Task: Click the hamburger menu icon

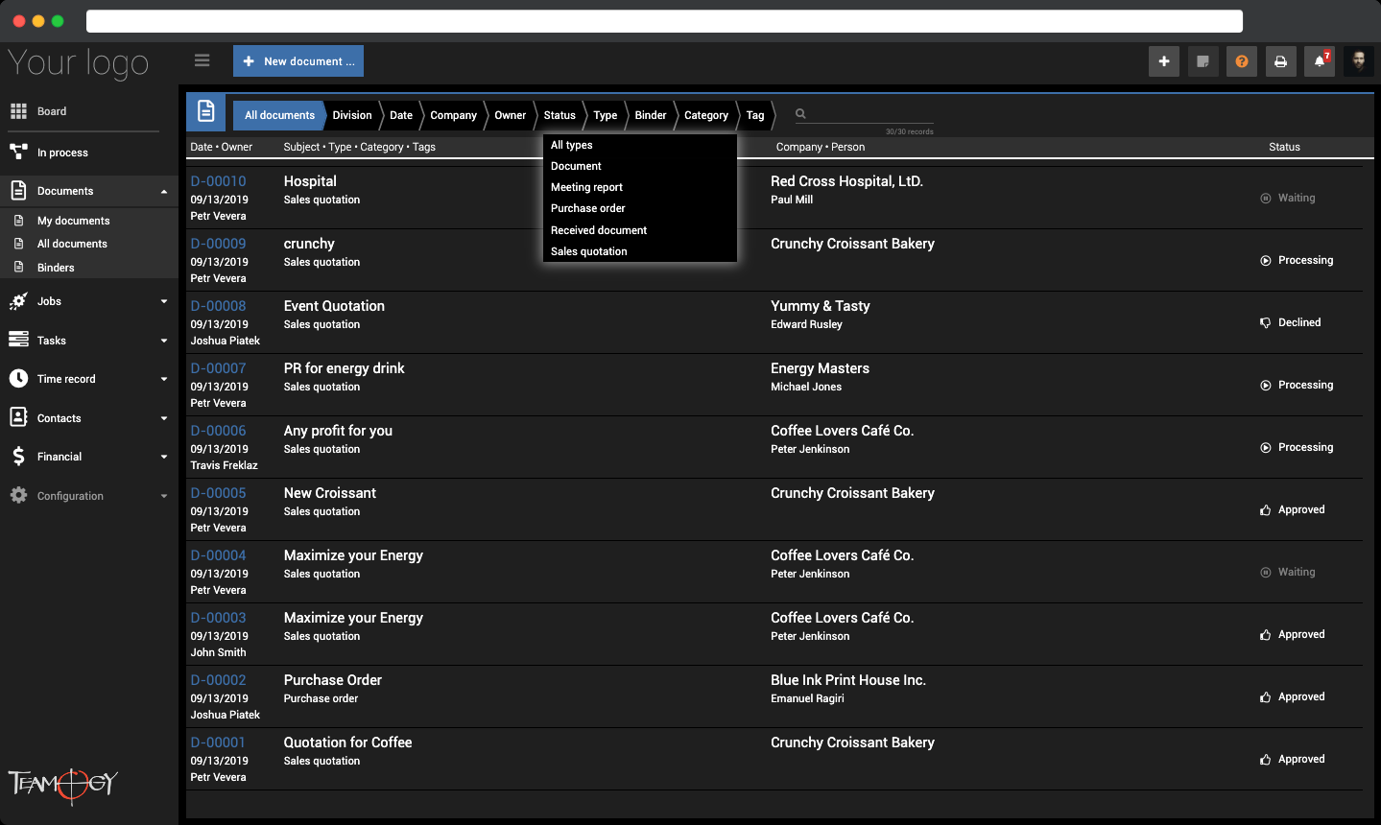Action: 202,60
